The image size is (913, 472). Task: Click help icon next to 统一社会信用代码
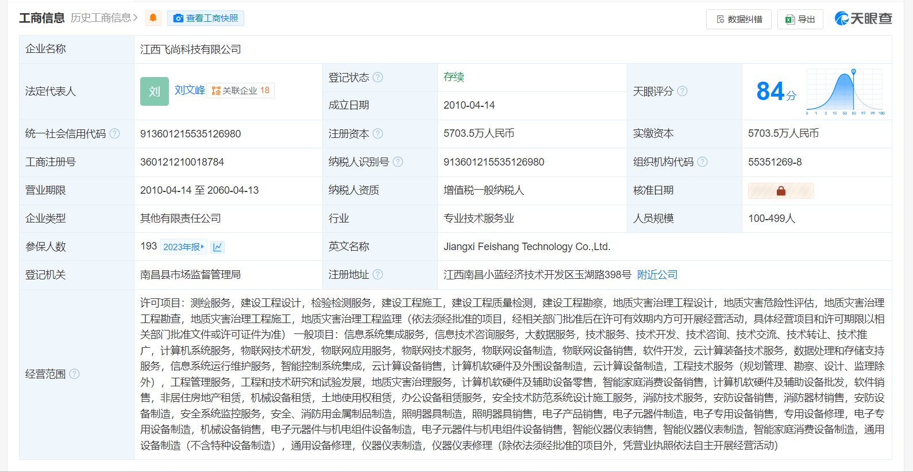[115, 133]
